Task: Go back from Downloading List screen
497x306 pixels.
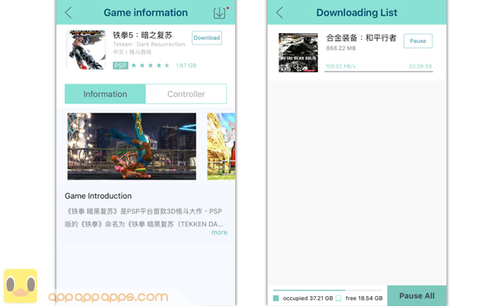Action: 279,12
